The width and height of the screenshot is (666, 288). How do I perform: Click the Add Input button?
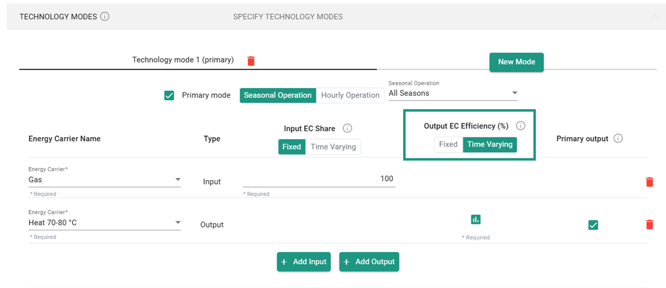[304, 262]
